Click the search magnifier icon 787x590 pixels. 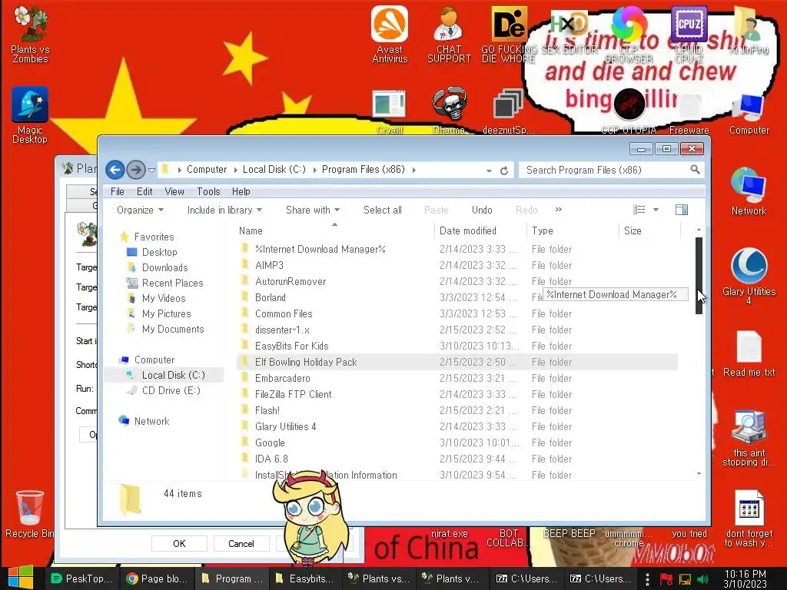(x=695, y=170)
